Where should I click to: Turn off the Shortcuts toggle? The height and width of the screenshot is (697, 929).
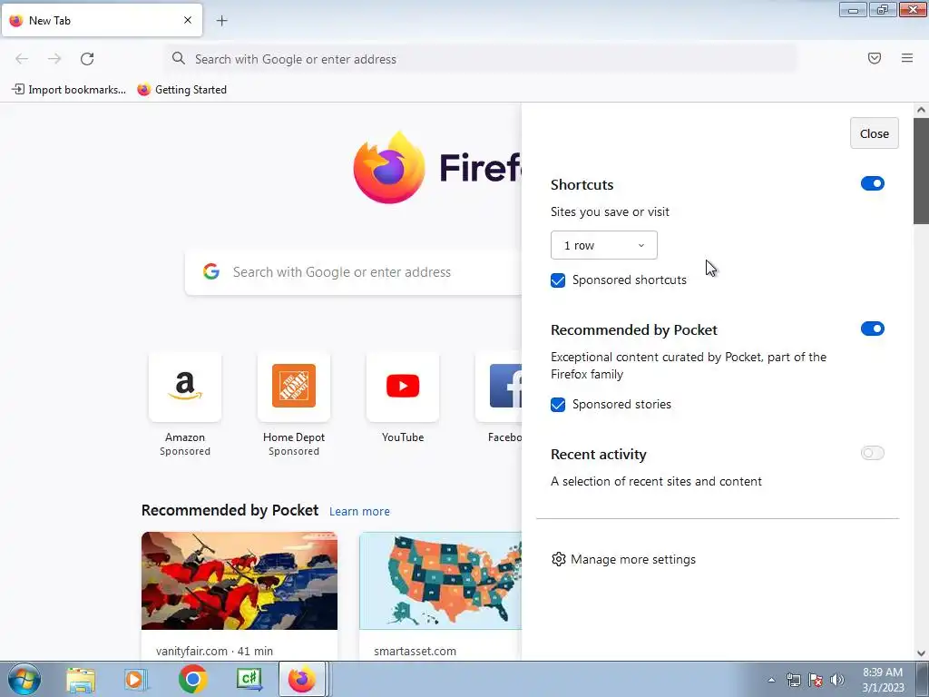872,183
